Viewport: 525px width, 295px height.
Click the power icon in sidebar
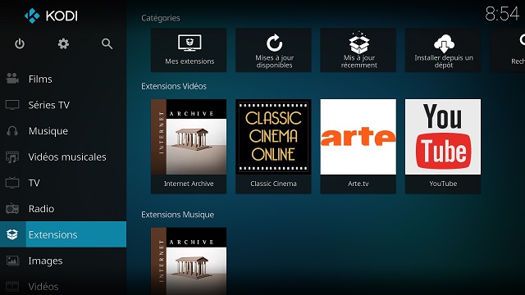(x=20, y=43)
